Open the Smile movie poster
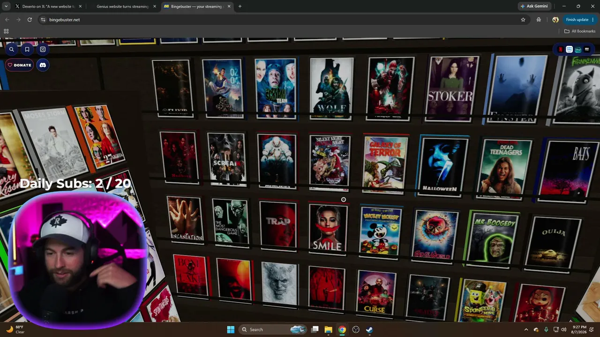Image resolution: width=600 pixels, height=337 pixels. pyautogui.click(x=328, y=229)
